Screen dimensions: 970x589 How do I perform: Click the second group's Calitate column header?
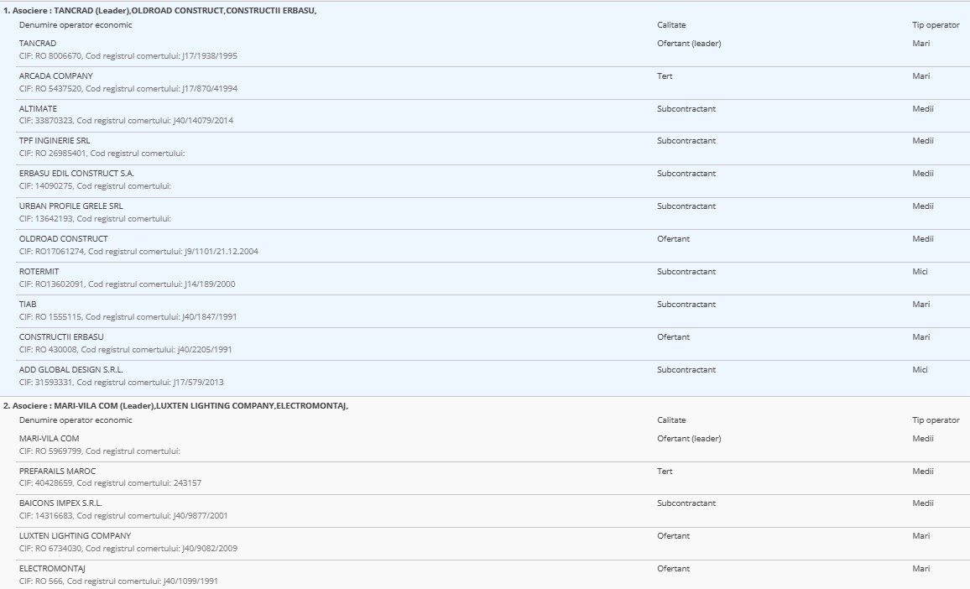click(671, 420)
